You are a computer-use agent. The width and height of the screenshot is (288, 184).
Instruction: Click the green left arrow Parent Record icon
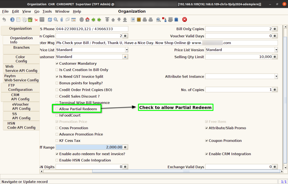tap(93, 19)
